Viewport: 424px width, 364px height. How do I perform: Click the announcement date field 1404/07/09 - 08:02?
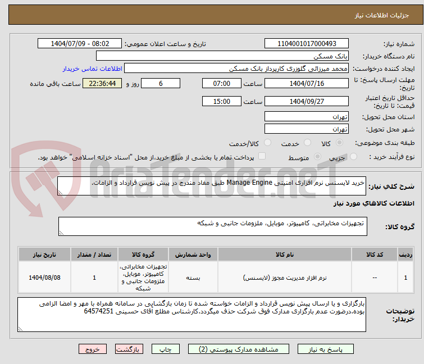pos(80,44)
